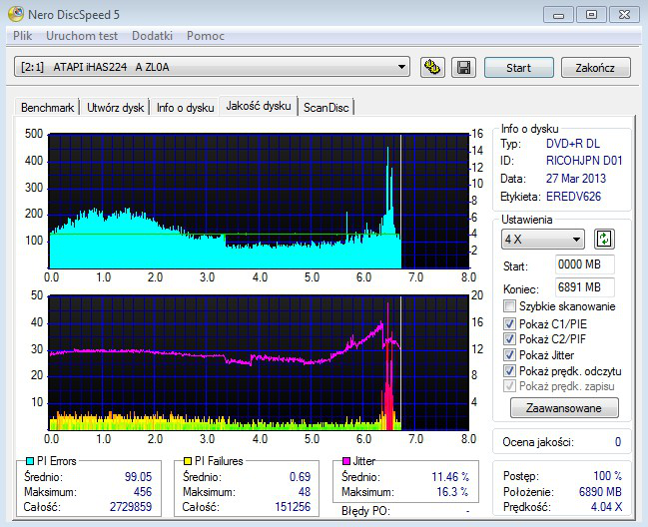This screenshot has width=648, height=527.
Task: Click the yellow PI Failures color swatch
Action: click(x=188, y=461)
